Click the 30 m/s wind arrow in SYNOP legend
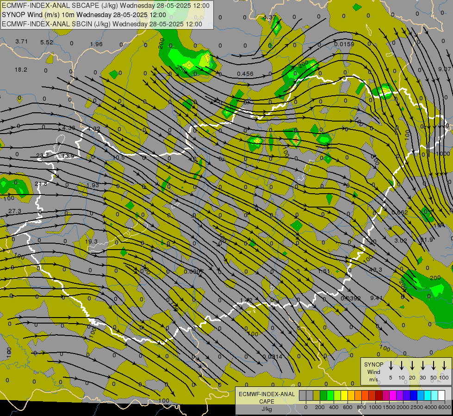The image size is (453, 416). [422, 366]
